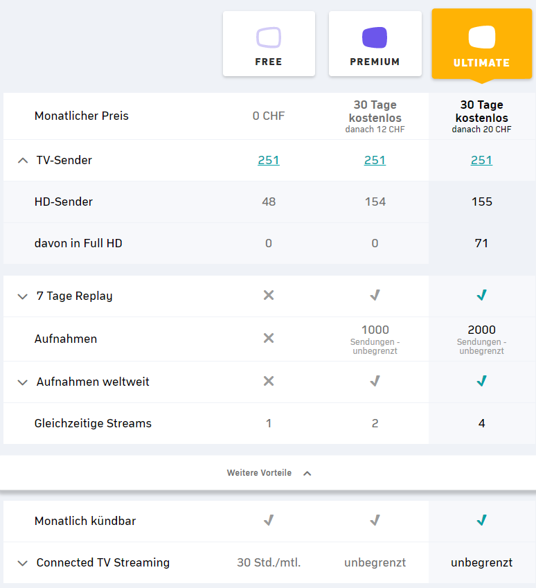536x588 pixels.
Task: Click the Ultimate Aufnahmen weltweit checkmark
Action: [x=482, y=381]
